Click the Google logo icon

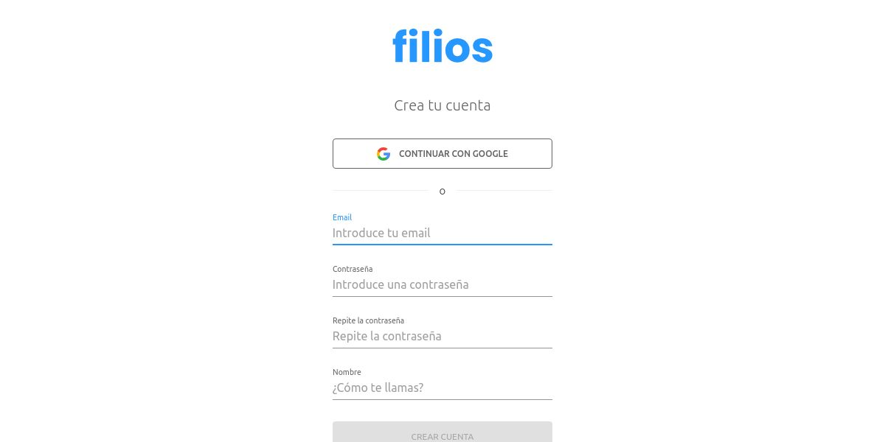click(383, 154)
